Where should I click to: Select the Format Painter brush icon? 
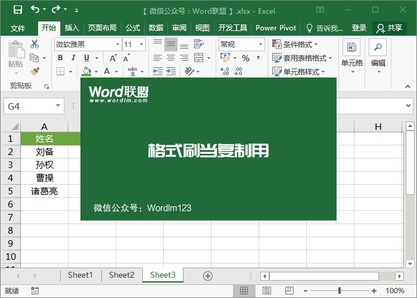pyautogui.click(x=35, y=72)
